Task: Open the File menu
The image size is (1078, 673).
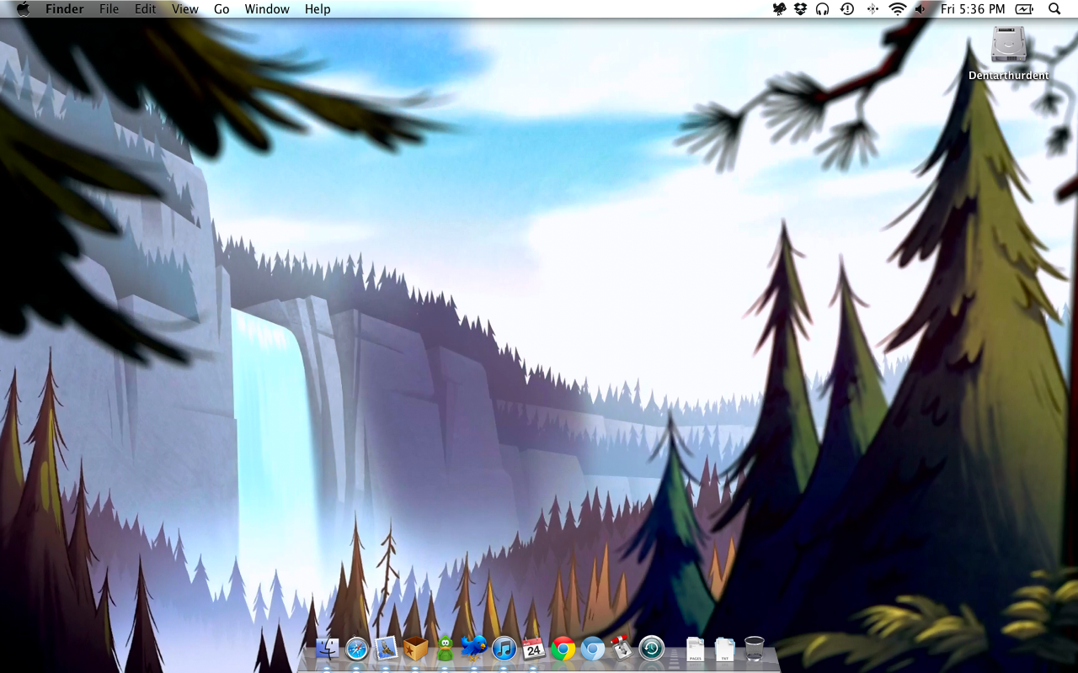Action: 109,9
